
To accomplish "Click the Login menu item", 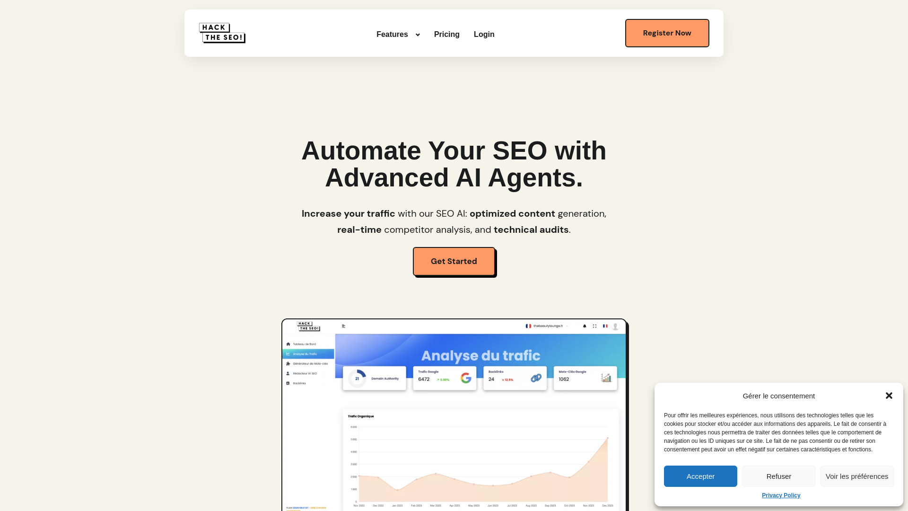I will pyautogui.click(x=484, y=35).
